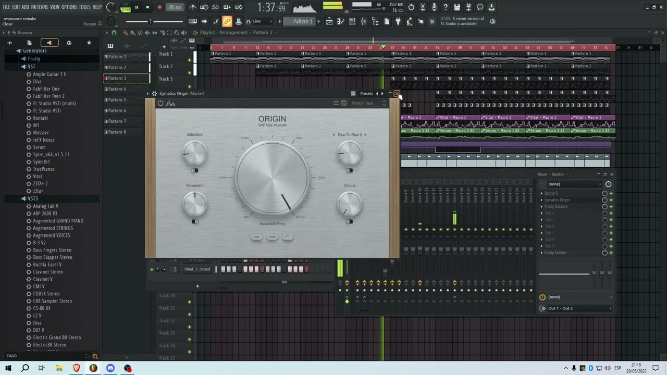The width and height of the screenshot is (667, 375).
Task: Toggle the Saturation on/off switch
Action: click(x=194, y=170)
